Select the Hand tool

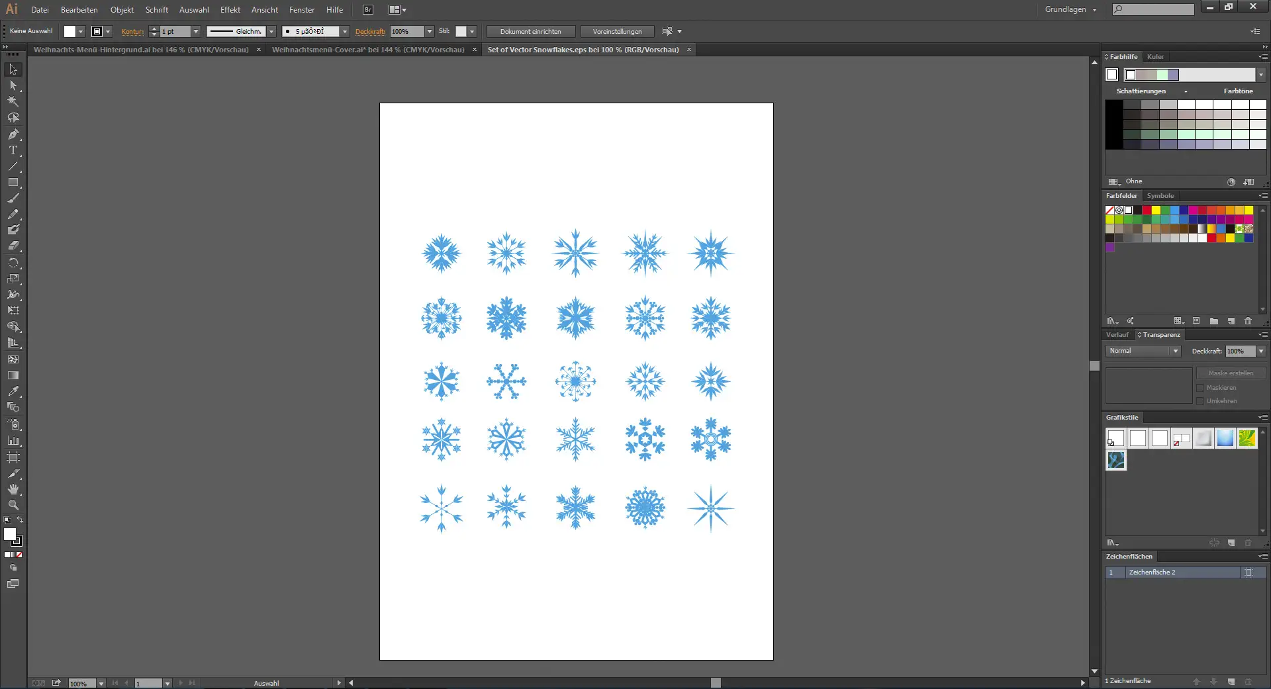click(13, 490)
